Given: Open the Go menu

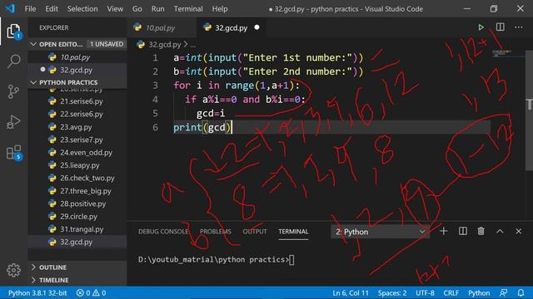Looking at the screenshot, I should pyautogui.click(x=137, y=9).
